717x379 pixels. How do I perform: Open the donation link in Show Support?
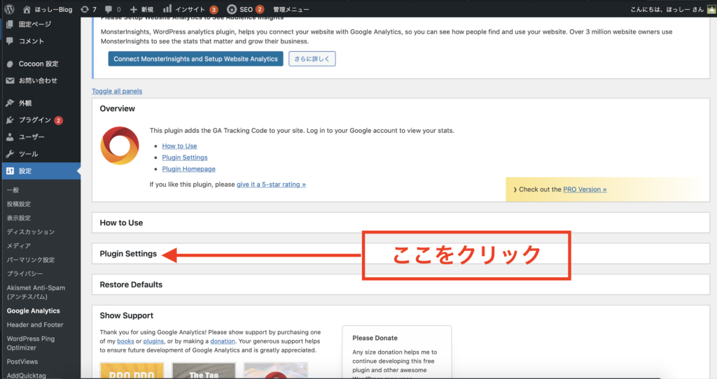click(223, 341)
